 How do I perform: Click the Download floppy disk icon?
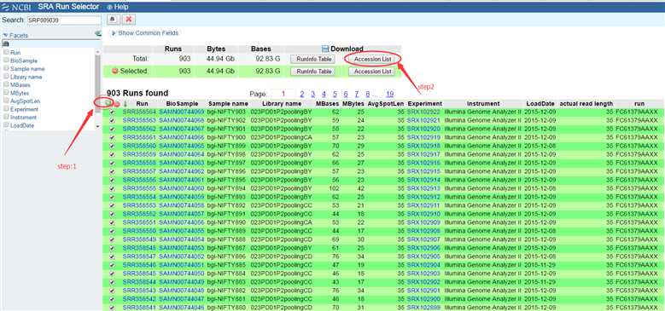pyautogui.click(x=325, y=49)
